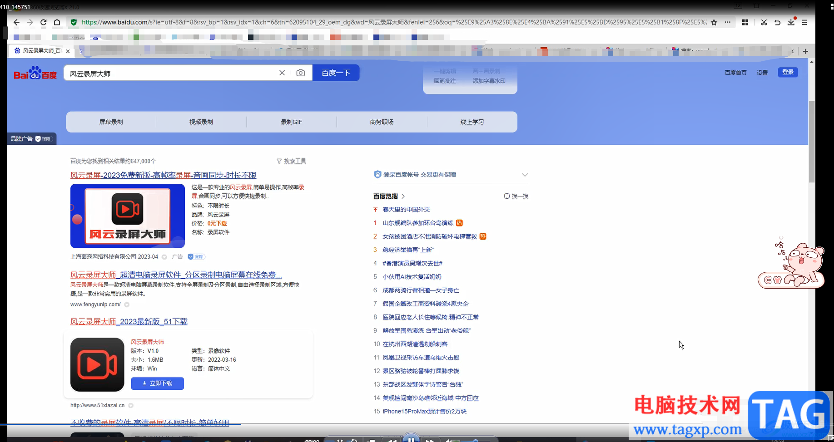Clear the Baidu search box text
Image resolution: width=834 pixels, height=442 pixels.
coord(282,73)
